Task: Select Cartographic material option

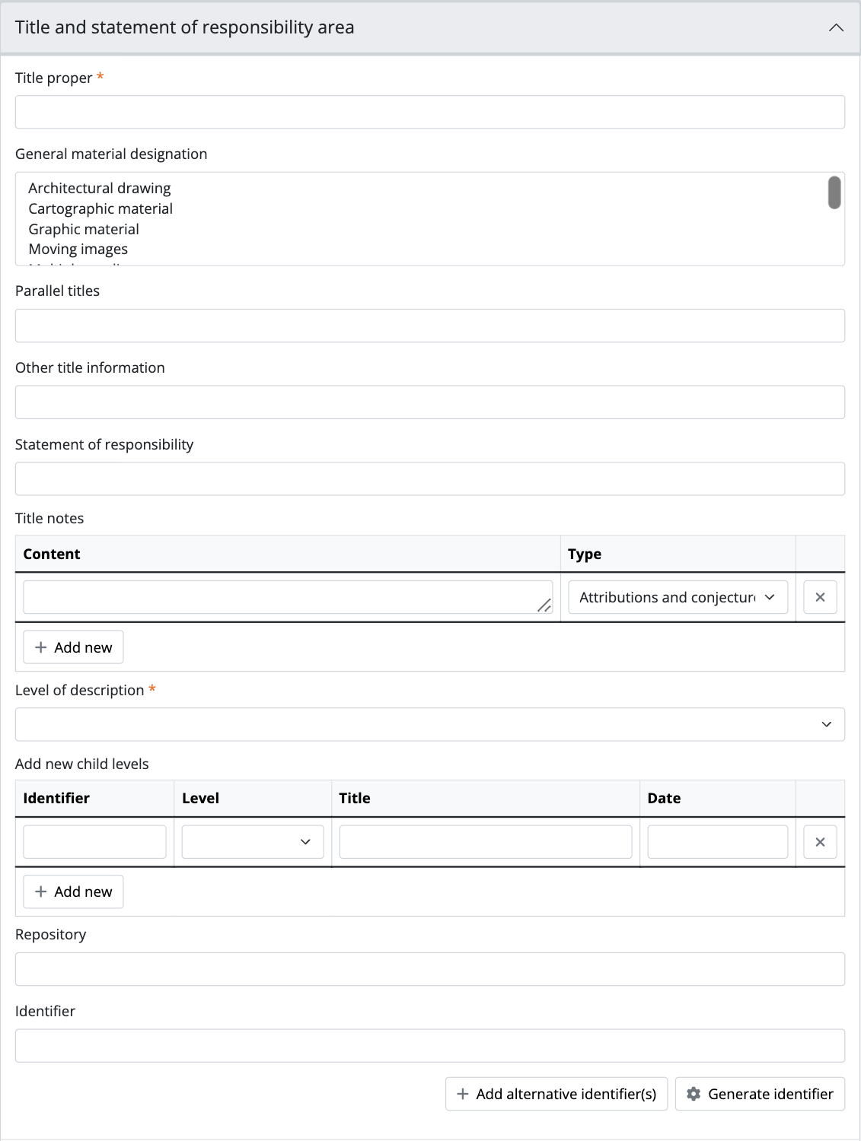Action: click(x=100, y=208)
